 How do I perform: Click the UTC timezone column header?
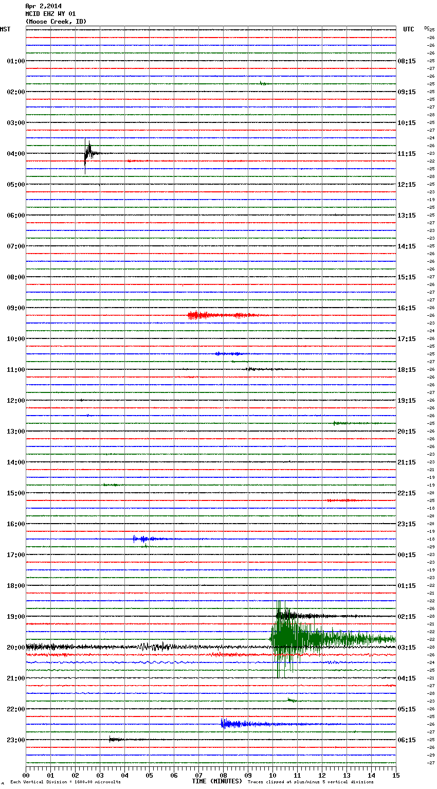tap(409, 29)
